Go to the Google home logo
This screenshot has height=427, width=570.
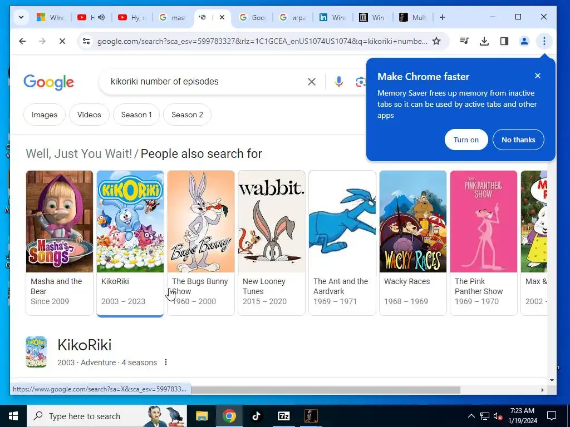click(x=49, y=82)
